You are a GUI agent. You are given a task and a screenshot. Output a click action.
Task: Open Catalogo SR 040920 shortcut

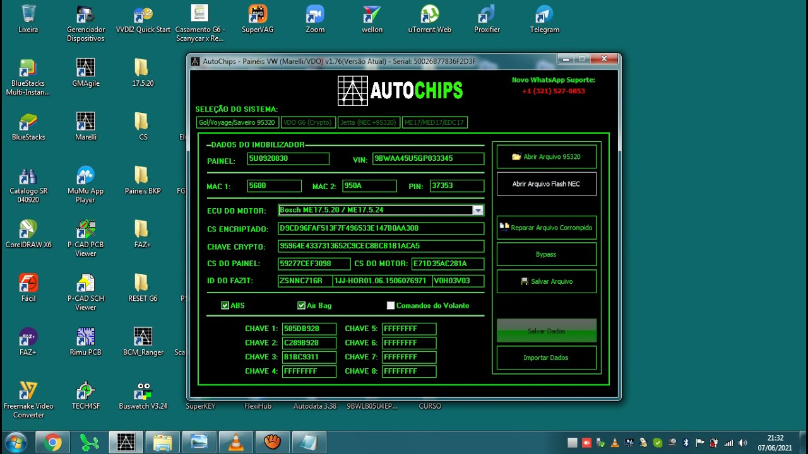point(28,185)
